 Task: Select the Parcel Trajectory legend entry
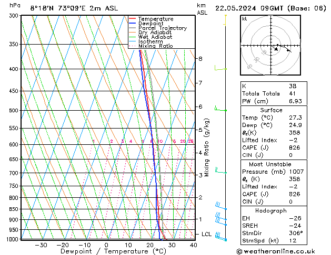158,28
